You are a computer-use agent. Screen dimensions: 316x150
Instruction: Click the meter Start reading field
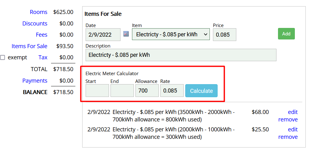tap(97, 91)
